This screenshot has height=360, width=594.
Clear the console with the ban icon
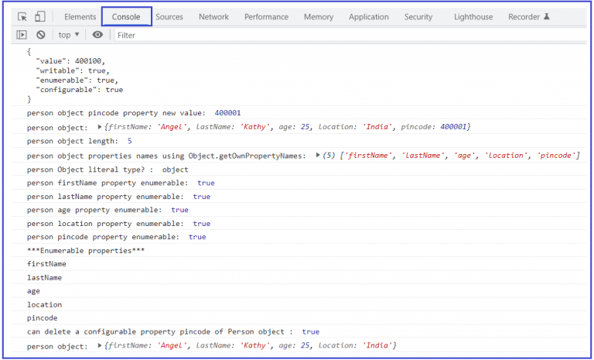point(40,35)
